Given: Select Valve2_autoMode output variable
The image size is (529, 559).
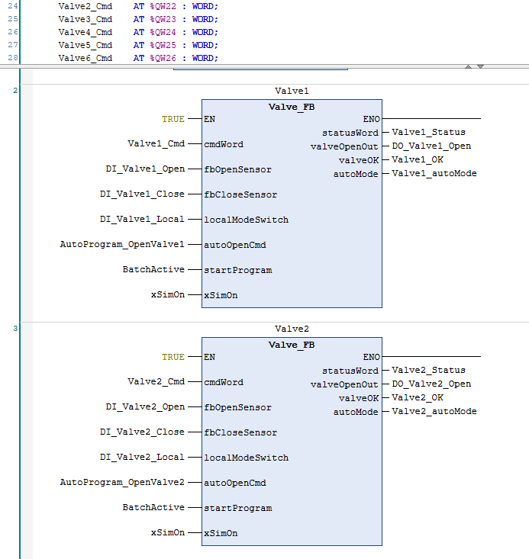Looking at the screenshot, I should click(434, 411).
